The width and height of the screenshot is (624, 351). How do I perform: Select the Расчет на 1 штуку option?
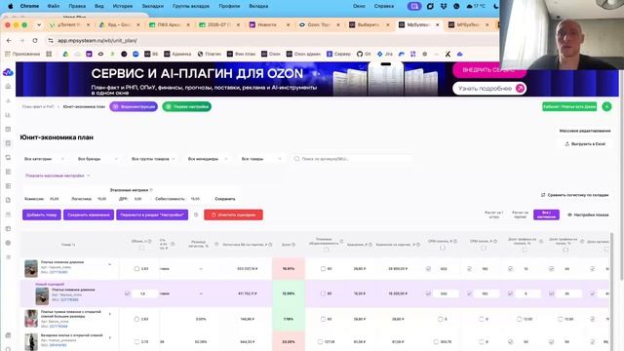click(x=494, y=214)
